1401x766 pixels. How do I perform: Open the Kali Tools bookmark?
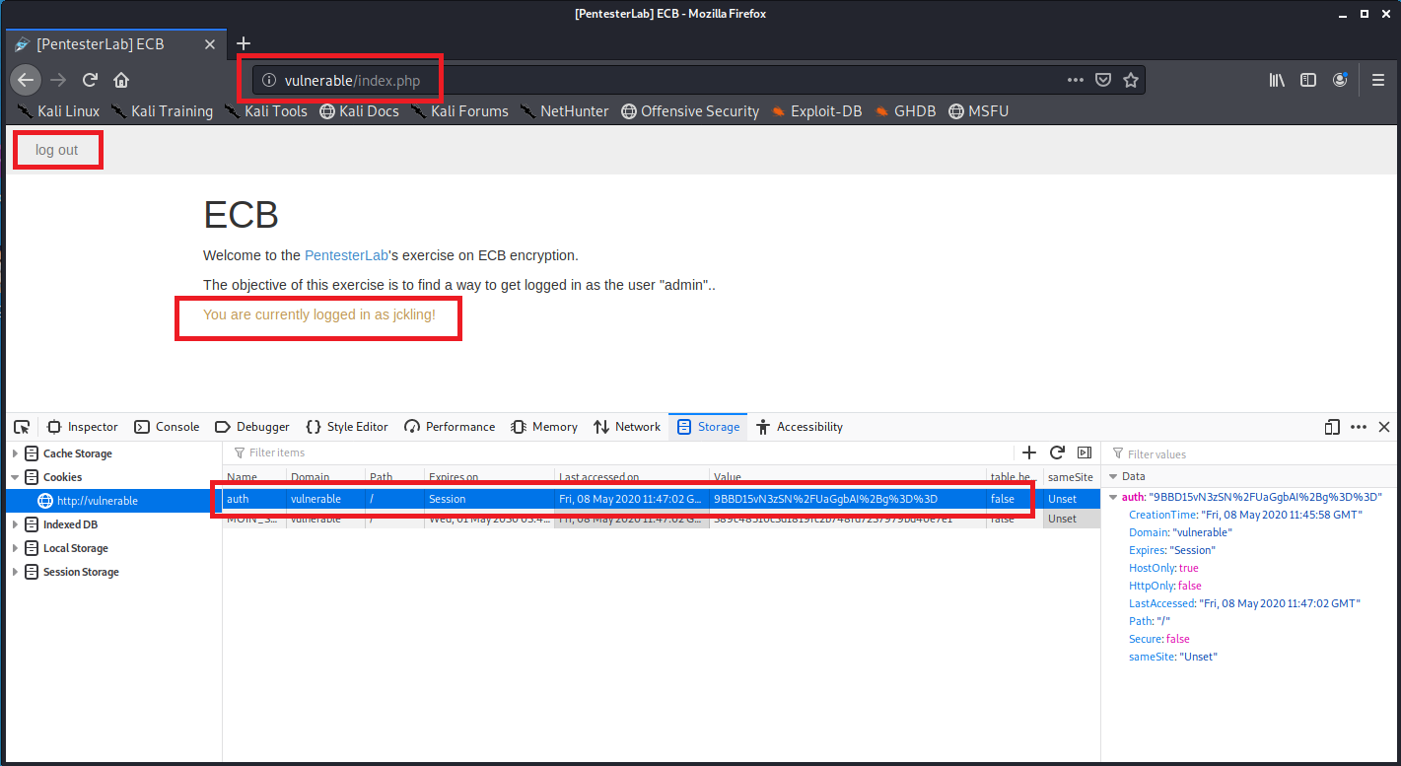point(265,111)
